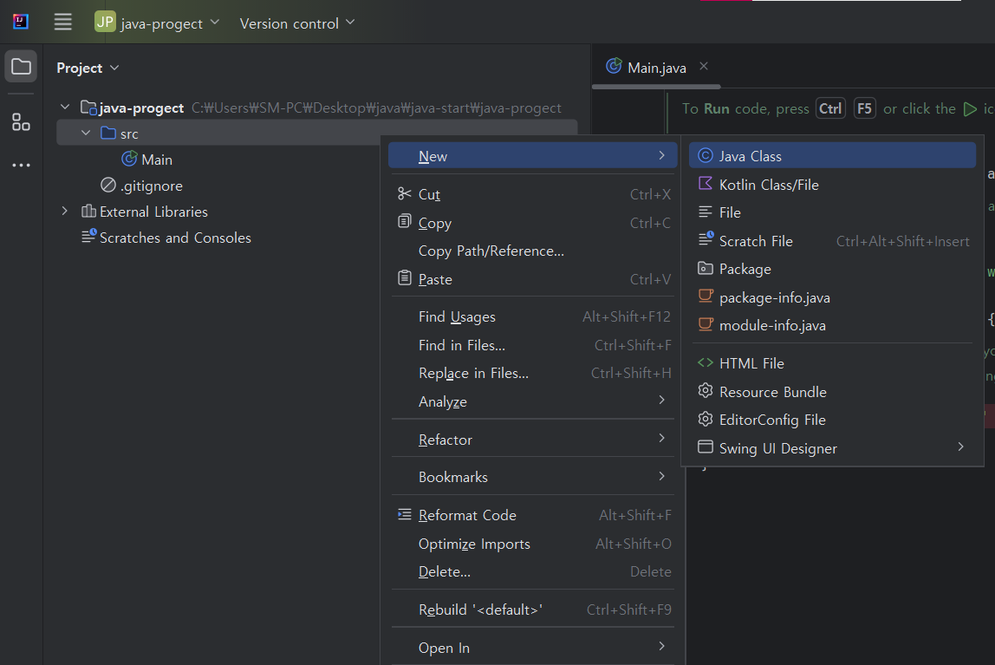The height and width of the screenshot is (665, 995).
Task: Click the module-info.java cup icon
Action: click(705, 323)
